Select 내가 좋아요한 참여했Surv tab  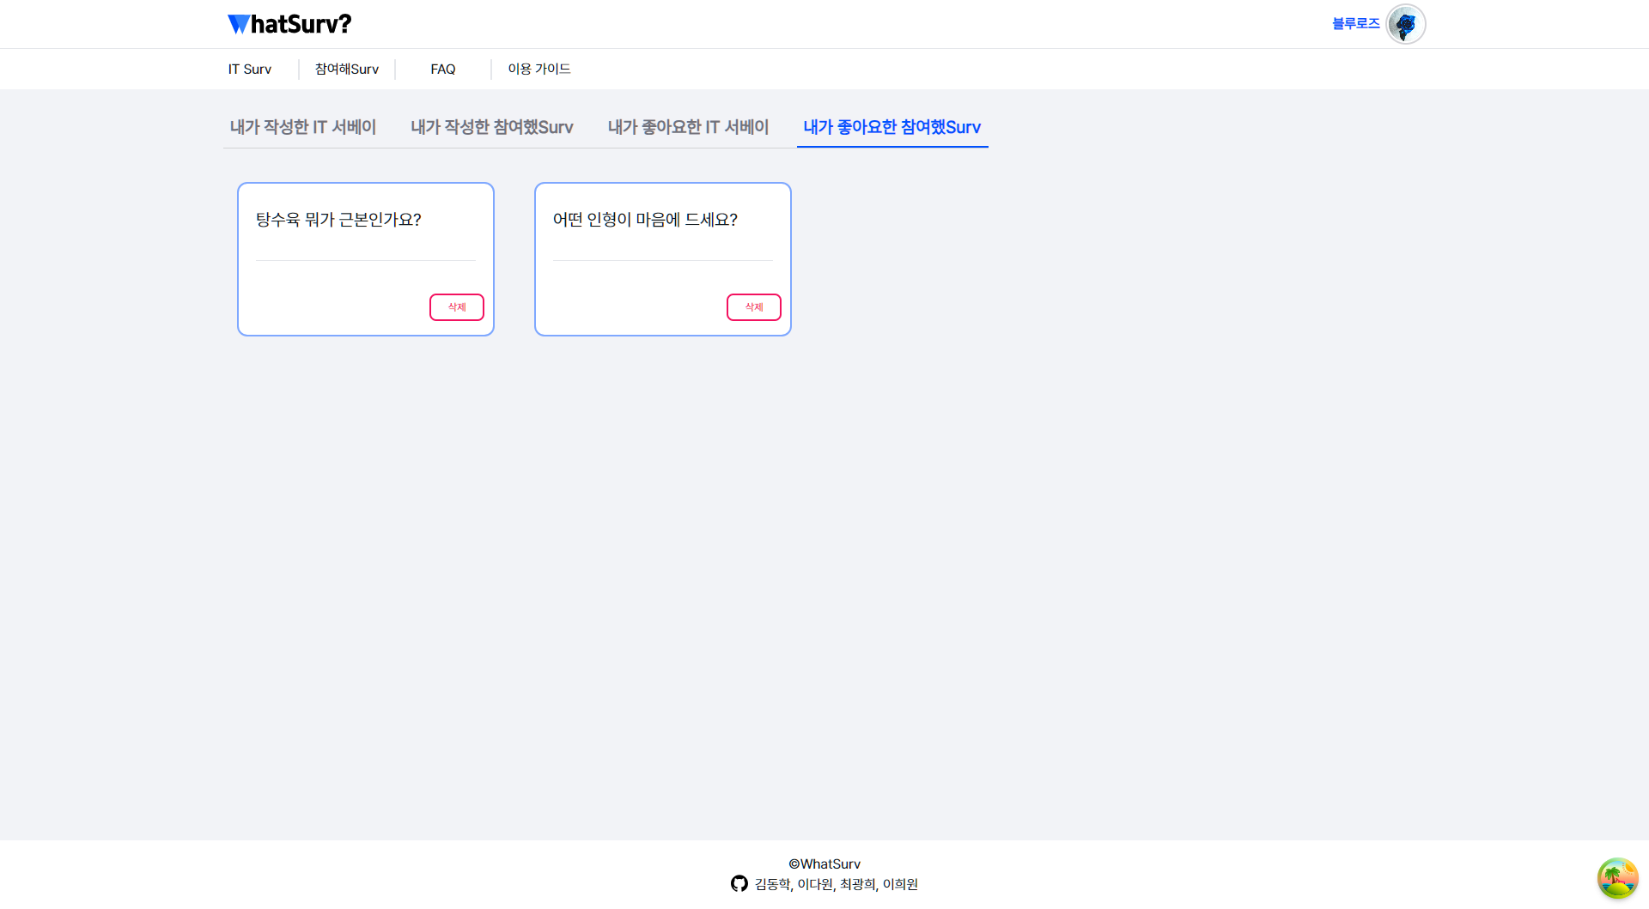coord(892,127)
